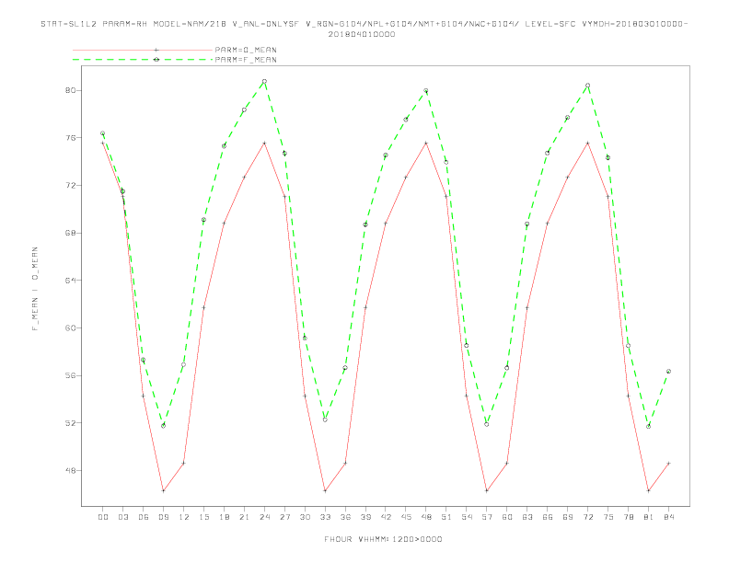Click y-axis tick label 76
The image size is (729, 563).
tap(70, 138)
